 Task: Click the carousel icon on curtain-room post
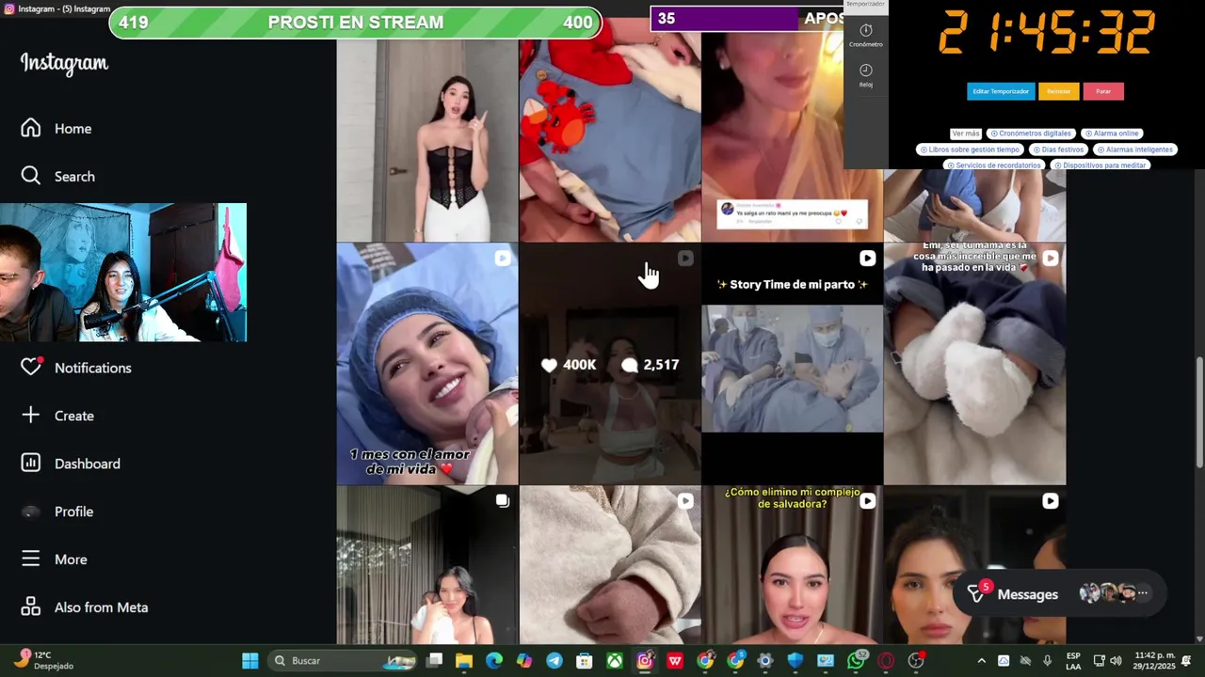click(503, 501)
